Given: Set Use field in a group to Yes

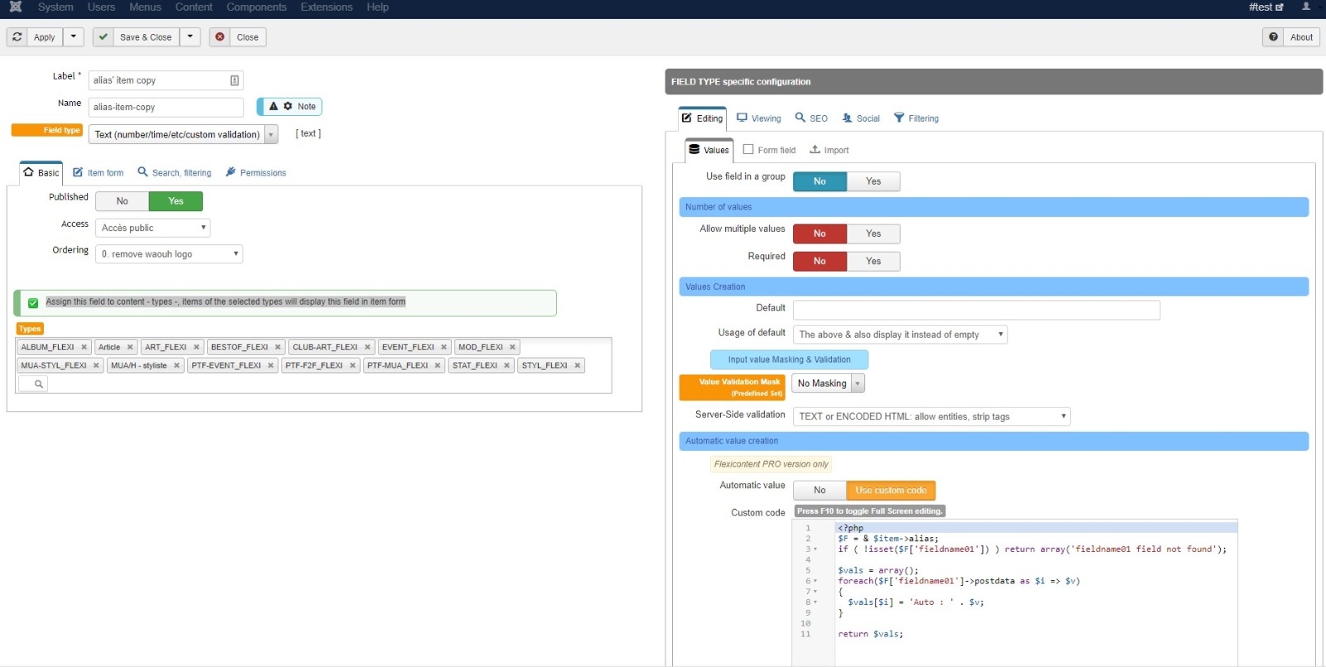Looking at the screenshot, I should (874, 181).
